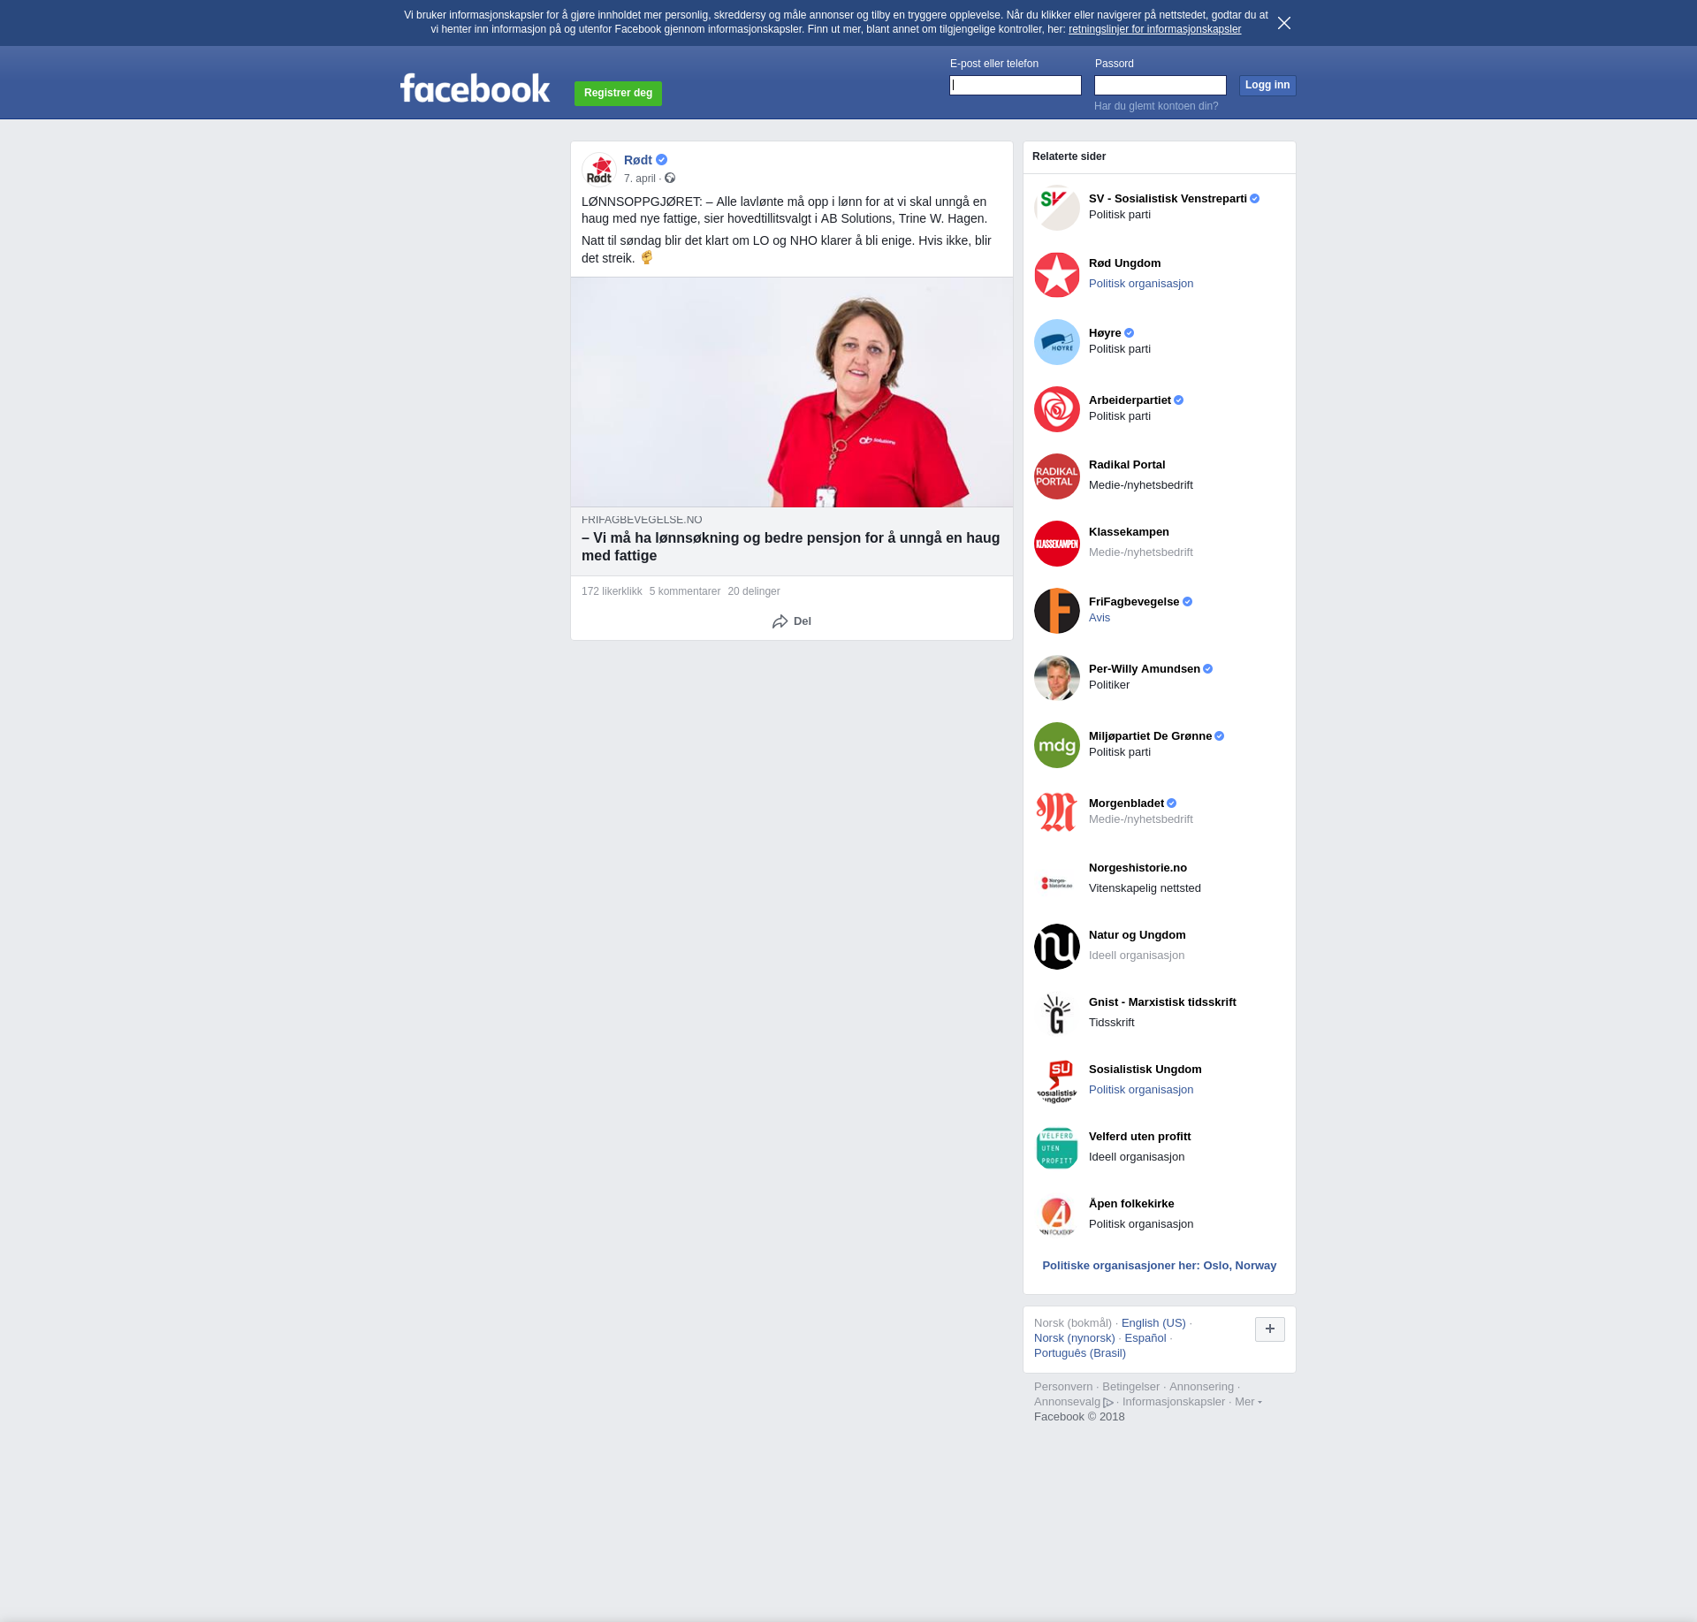Switch language to Español
This screenshot has height=1622, width=1697.
point(1145,1338)
